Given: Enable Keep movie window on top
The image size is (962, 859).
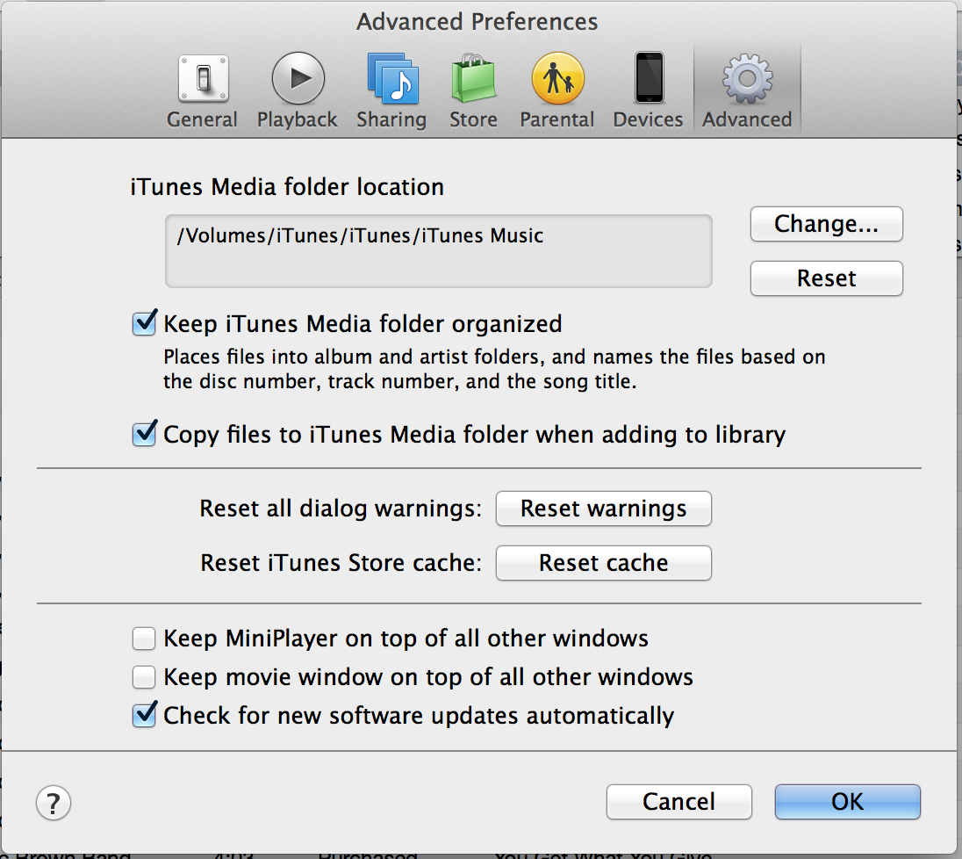Looking at the screenshot, I should (144, 677).
